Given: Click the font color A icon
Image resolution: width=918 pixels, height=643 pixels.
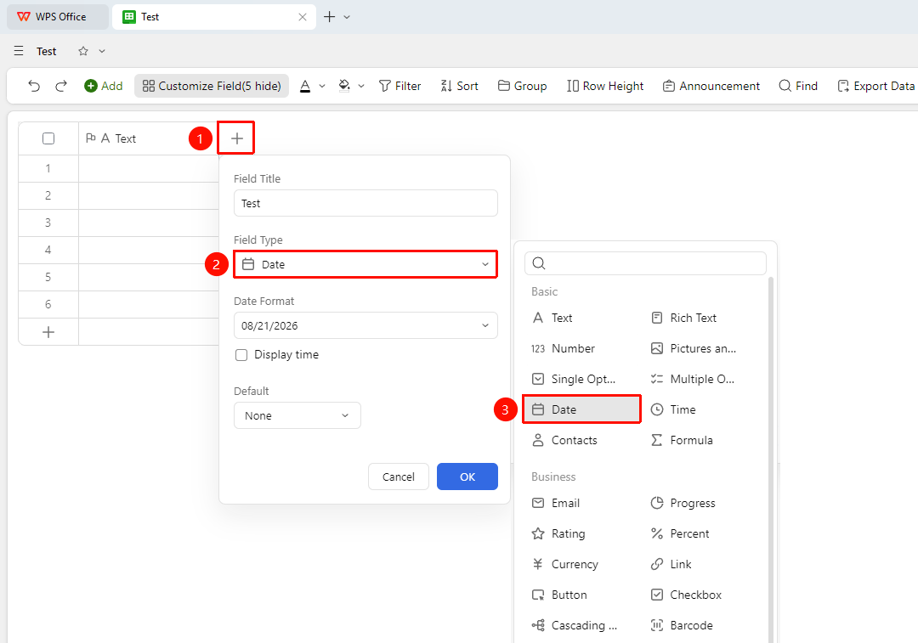Looking at the screenshot, I should coord(305,86).
